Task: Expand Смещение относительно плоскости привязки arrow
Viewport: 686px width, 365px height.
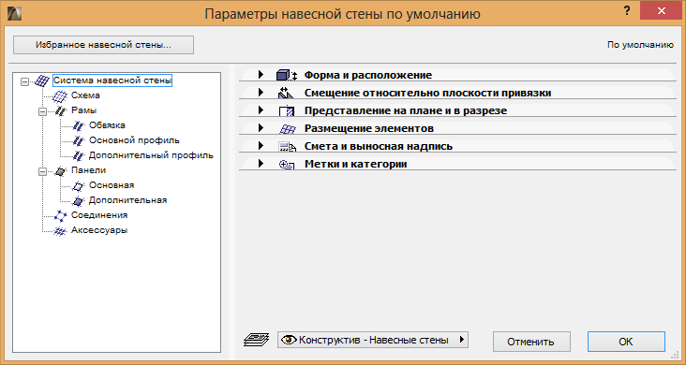Action: click(x=261, y=93)
